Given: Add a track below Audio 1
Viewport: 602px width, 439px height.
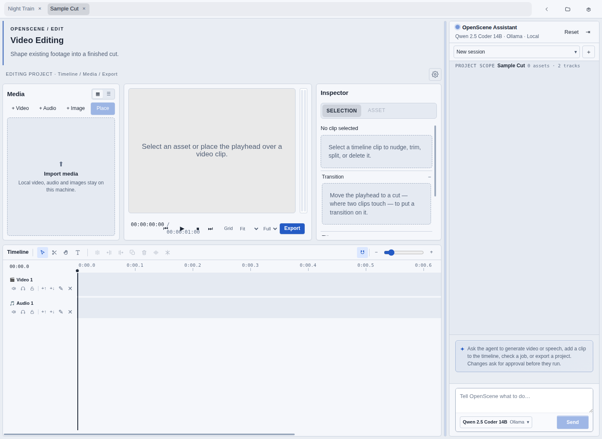Looking at the screenshot, I should tap(52, 312).
